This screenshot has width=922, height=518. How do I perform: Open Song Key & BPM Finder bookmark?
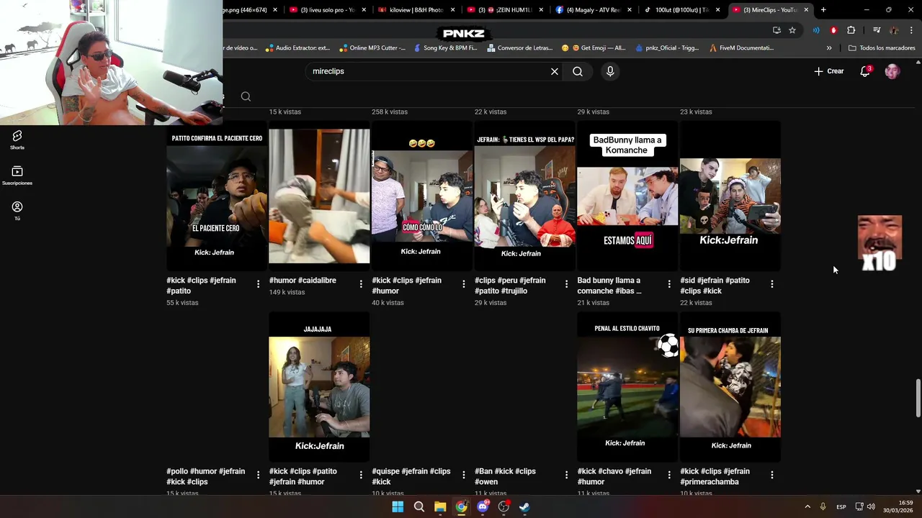point(444,48)
